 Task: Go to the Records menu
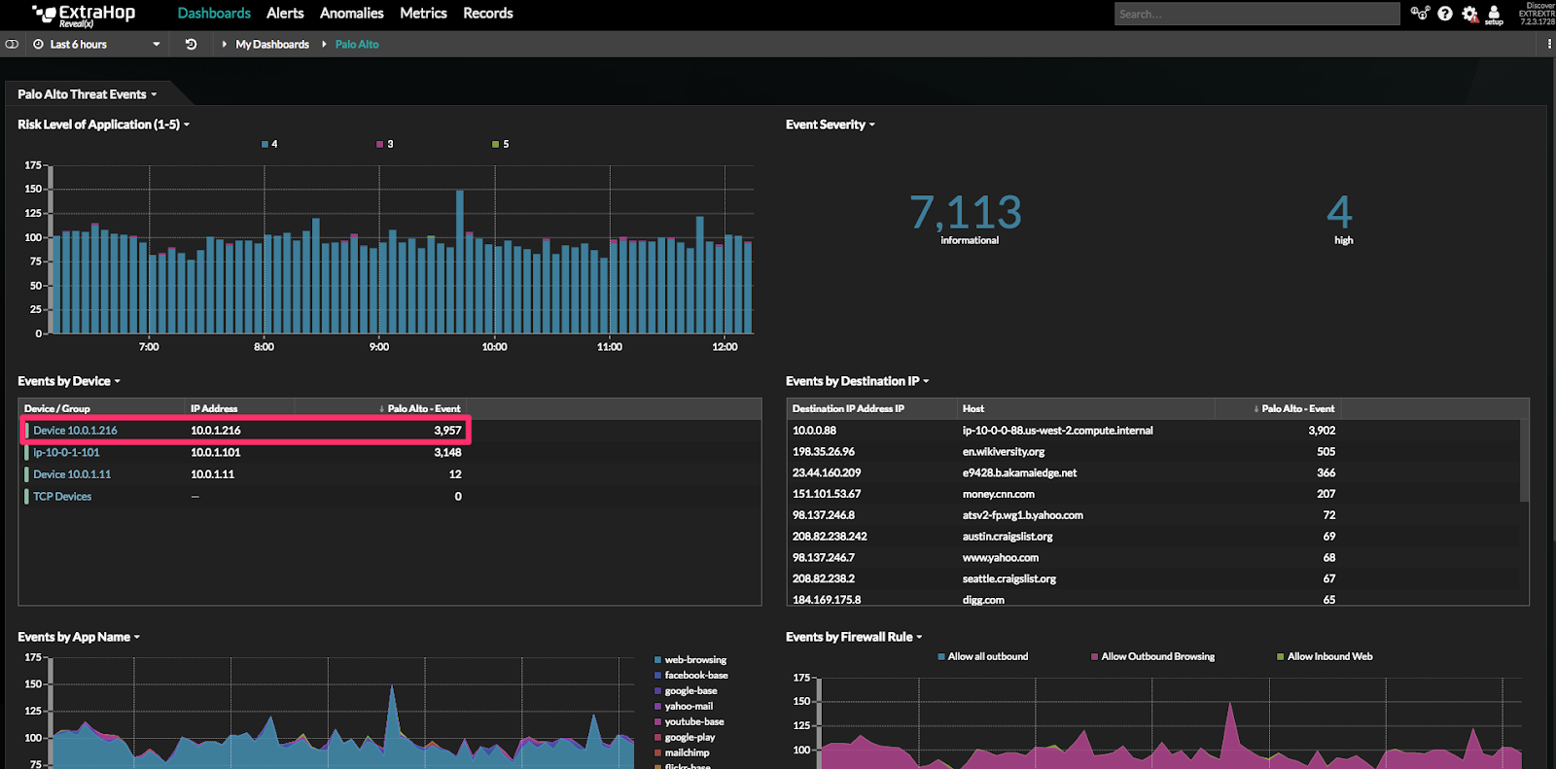488,14
